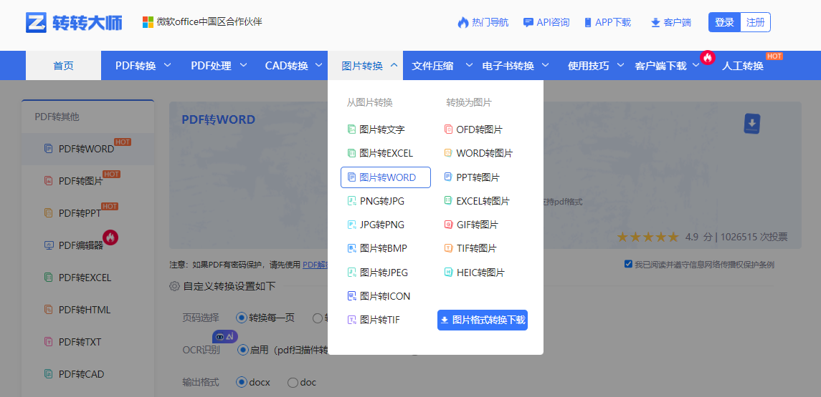The height and width of the screenshot is (397, 821).
Task: Select the 启用 OCR radio button
Action: click(243, 350)
